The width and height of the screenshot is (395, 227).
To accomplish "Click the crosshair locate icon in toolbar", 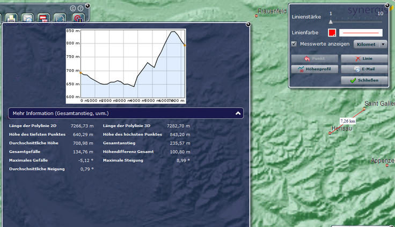I will [61, 18].
